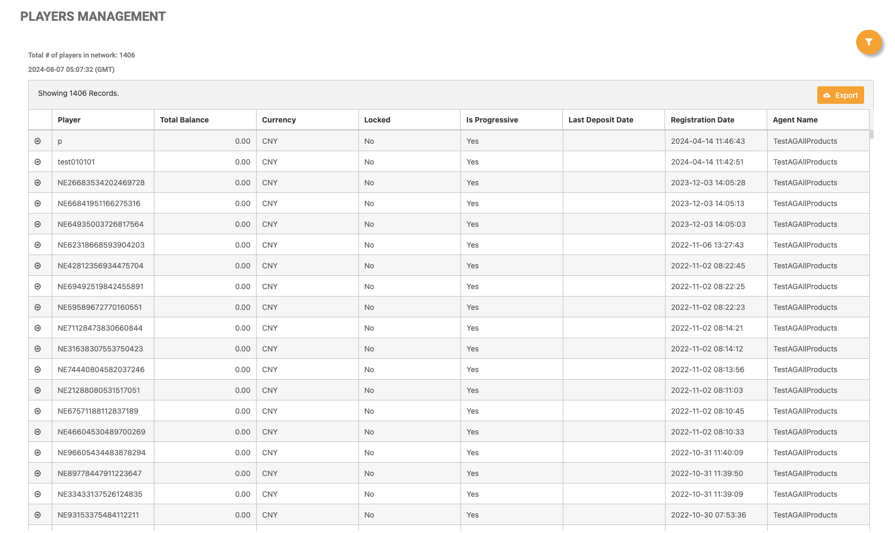Click the Export button
Screen dimensions: 895x533
tap(840, 95)
